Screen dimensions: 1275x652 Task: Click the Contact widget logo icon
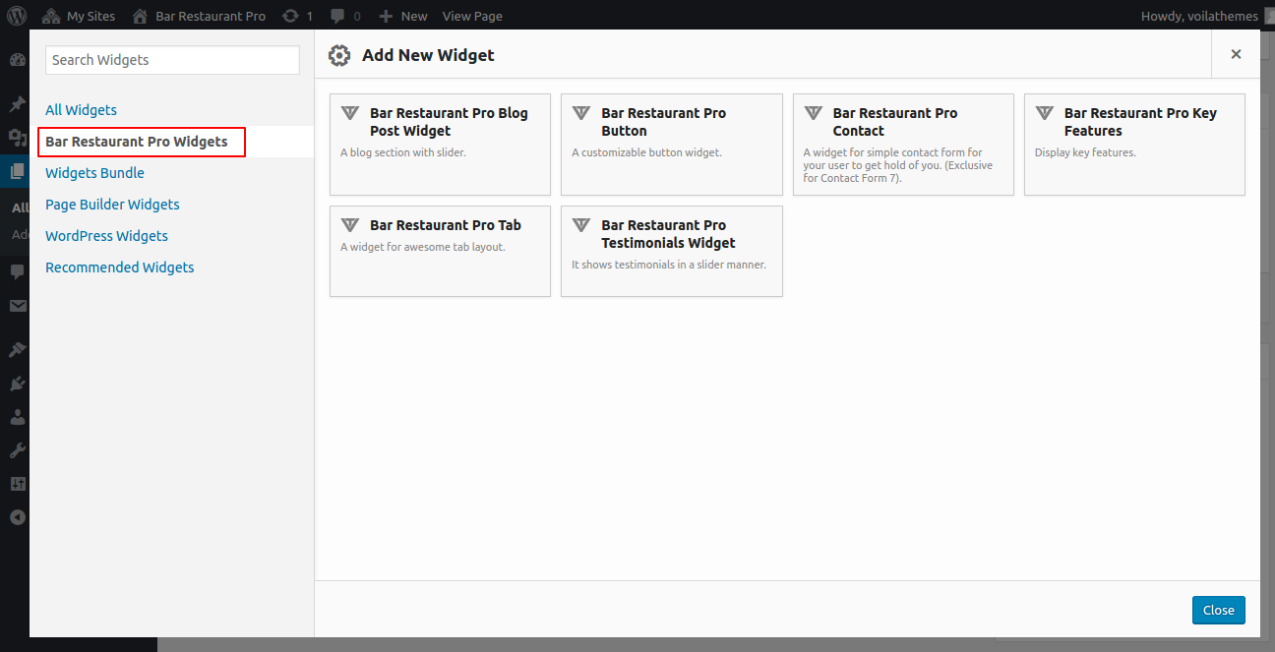813,113
